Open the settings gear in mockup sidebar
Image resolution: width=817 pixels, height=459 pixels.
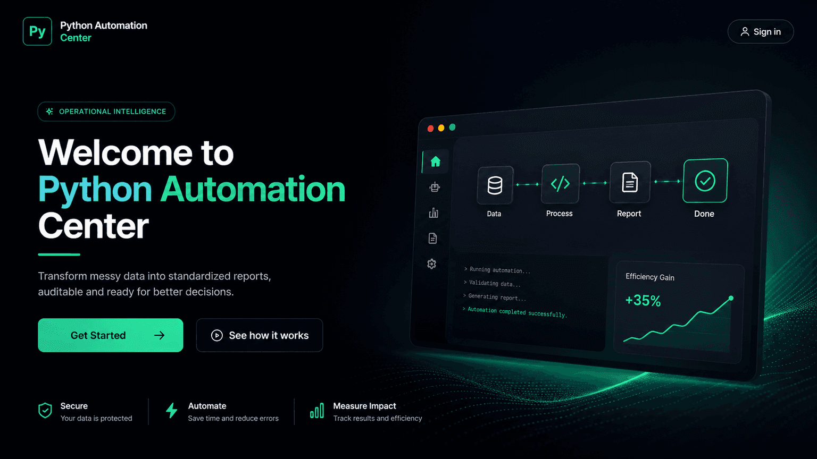[x=432, y=264]
